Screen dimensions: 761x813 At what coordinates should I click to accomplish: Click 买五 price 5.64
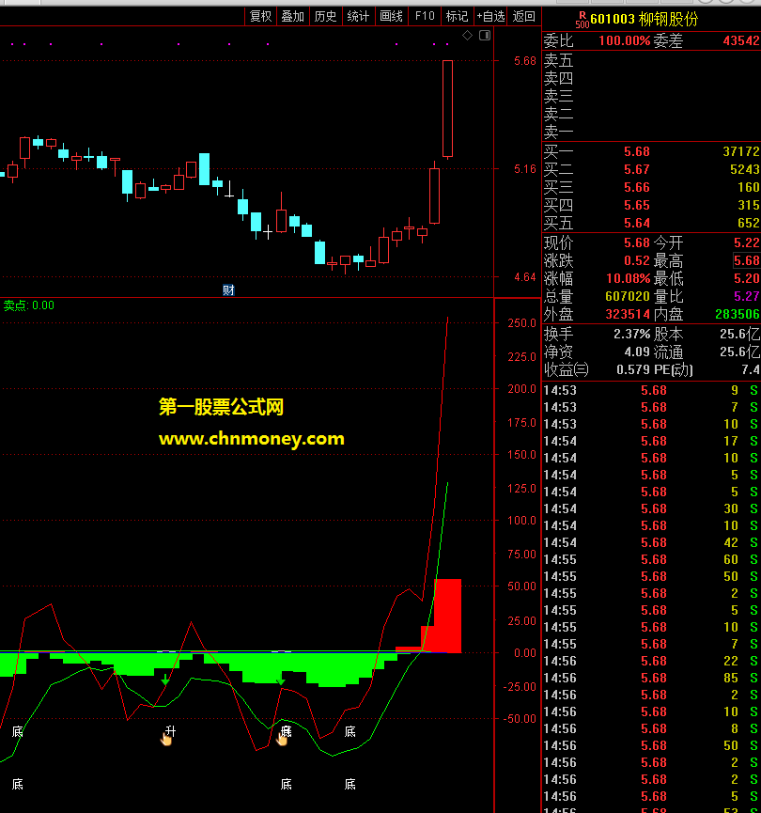[637, 223]
